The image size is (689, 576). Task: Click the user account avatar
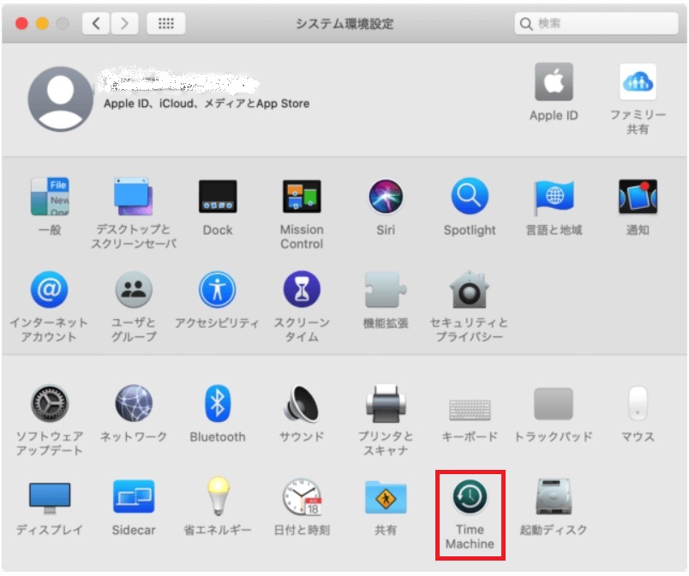(60, 99)
